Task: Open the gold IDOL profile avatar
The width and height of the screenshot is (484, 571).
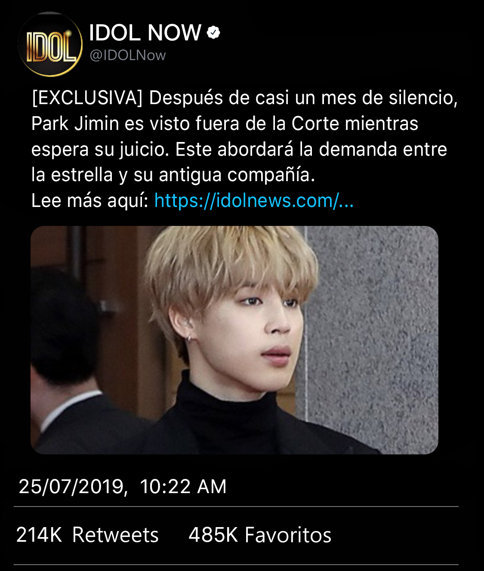Action: (x=50, y=44)
